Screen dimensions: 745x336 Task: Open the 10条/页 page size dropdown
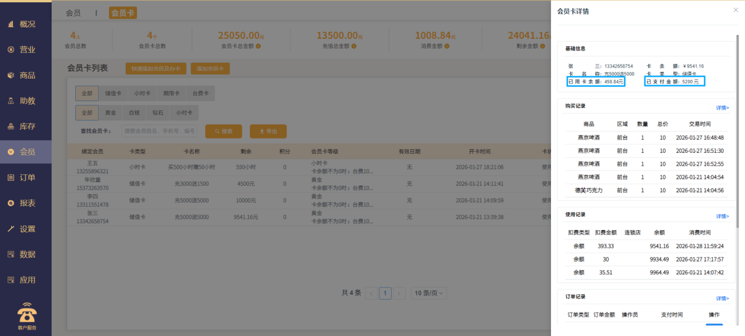(428, 293)
